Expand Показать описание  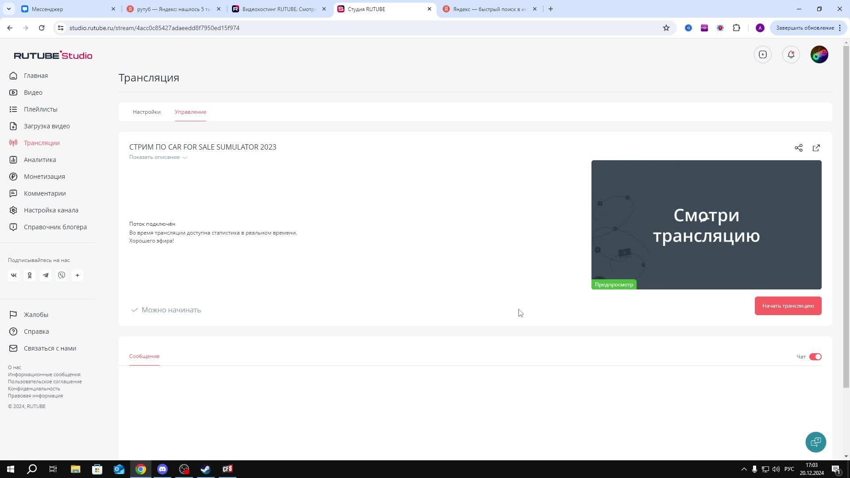(x=158, y=157)
